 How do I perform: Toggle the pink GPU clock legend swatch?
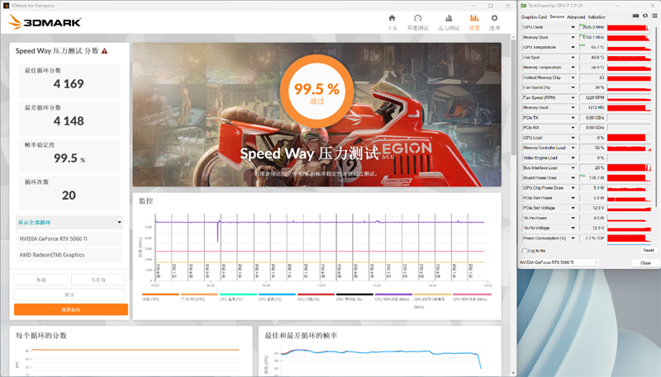tap(472, 295)
